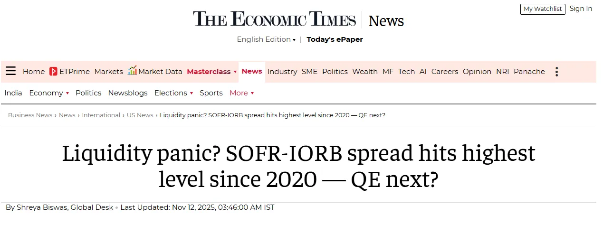The width and height of the screenshot is (603, 225).
Task: Click the International breadcrumb link
Action: pos(101,115)
